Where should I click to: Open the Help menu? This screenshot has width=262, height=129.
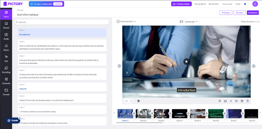[x=238, y=4]
